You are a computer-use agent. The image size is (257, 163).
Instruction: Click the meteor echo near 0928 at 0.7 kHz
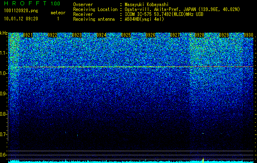pyautogui.click(x=203, y=133)
